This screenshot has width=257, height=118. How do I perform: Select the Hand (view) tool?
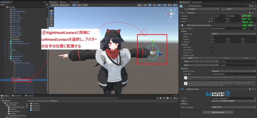[51, 11]
